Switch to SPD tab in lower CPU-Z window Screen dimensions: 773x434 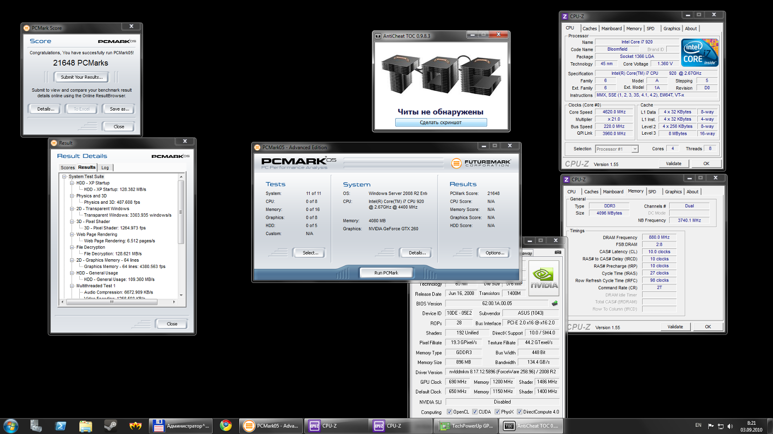click(652, 192)
